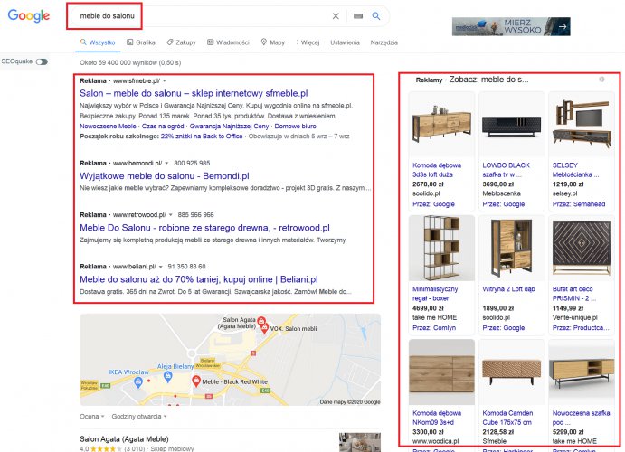Open the on-screen keyboard icon in search bar

click(358, 16)
